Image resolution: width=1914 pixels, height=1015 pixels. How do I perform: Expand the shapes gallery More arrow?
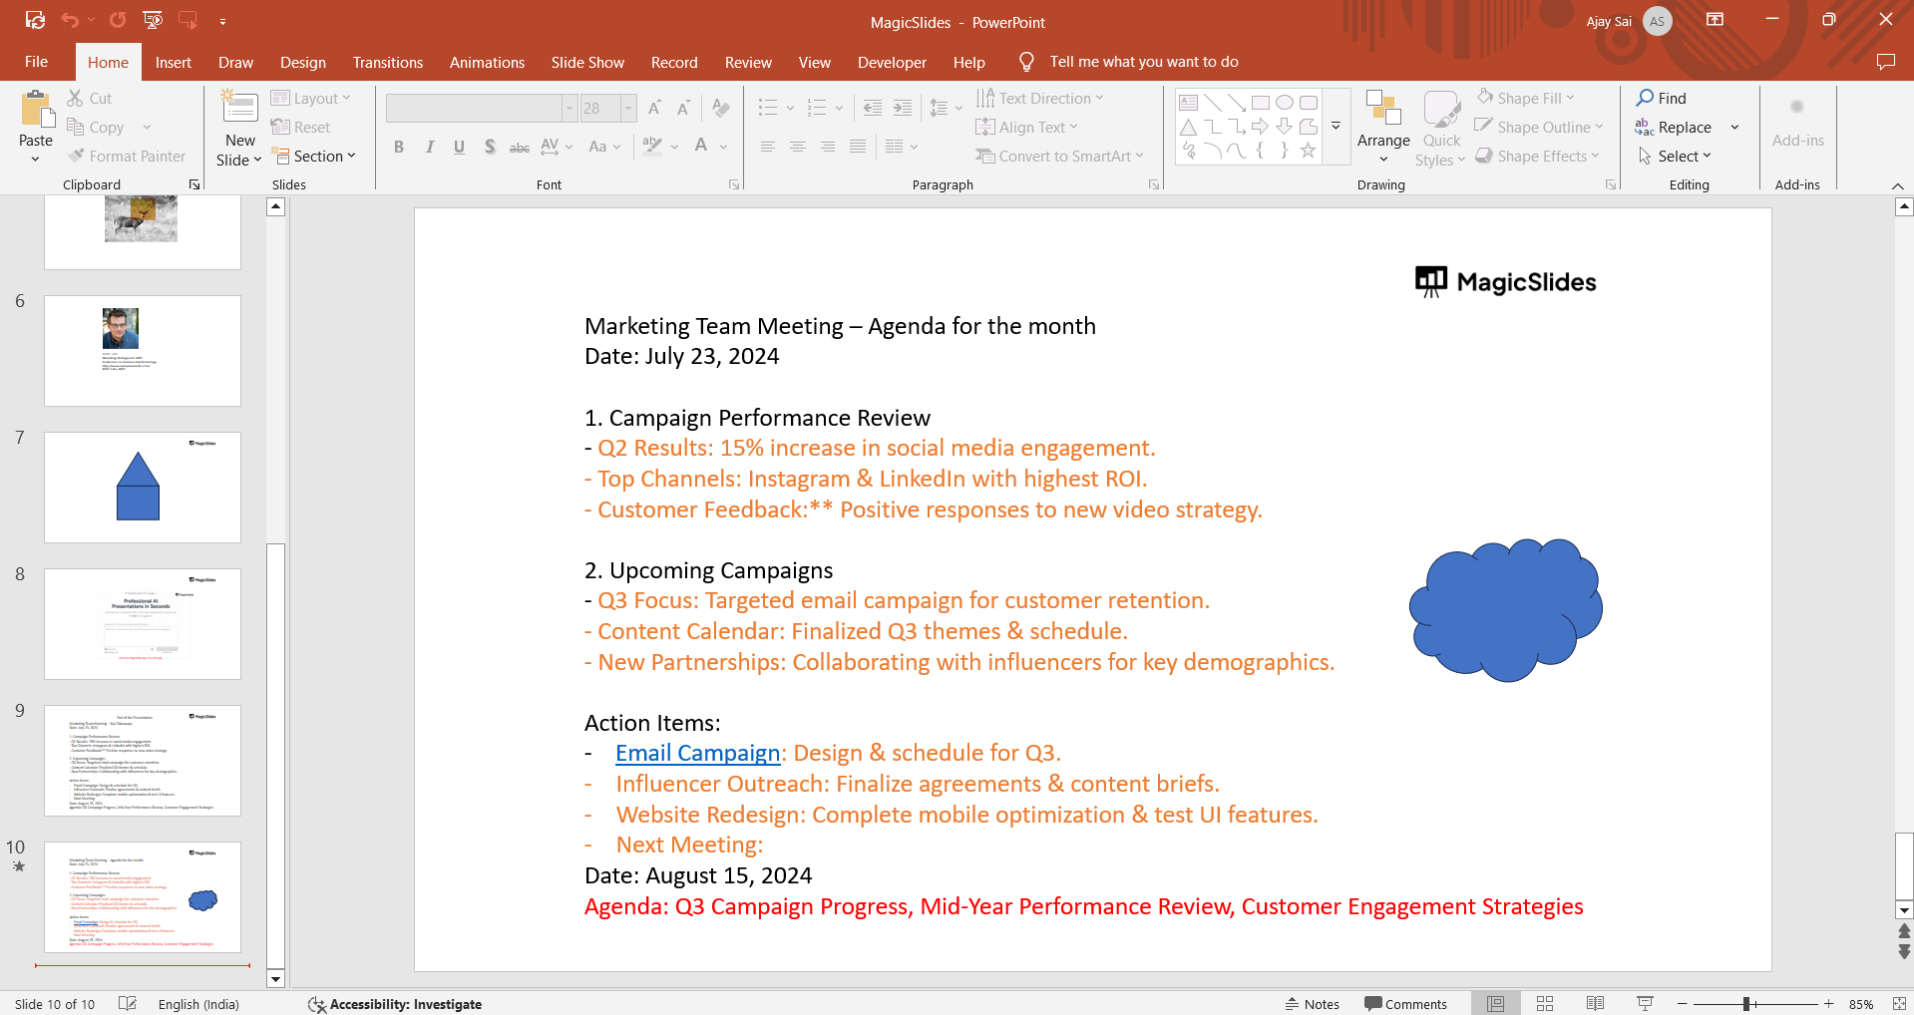[1336, 127]
